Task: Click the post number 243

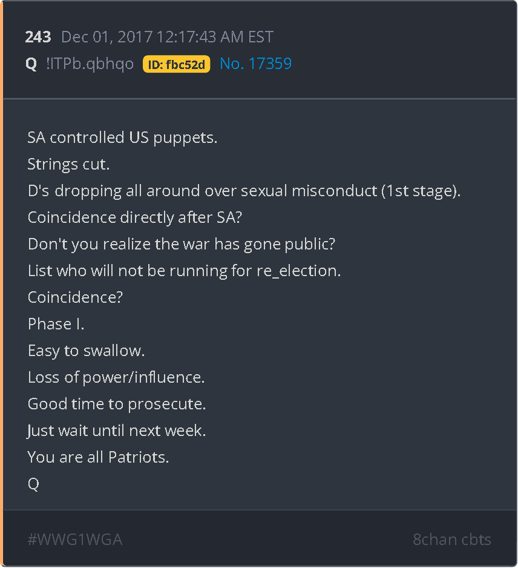Action: (x=38, y=37)
